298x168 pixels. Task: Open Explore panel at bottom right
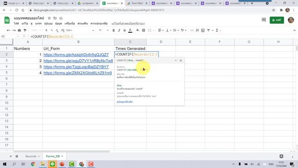click(x=281, y=156)
